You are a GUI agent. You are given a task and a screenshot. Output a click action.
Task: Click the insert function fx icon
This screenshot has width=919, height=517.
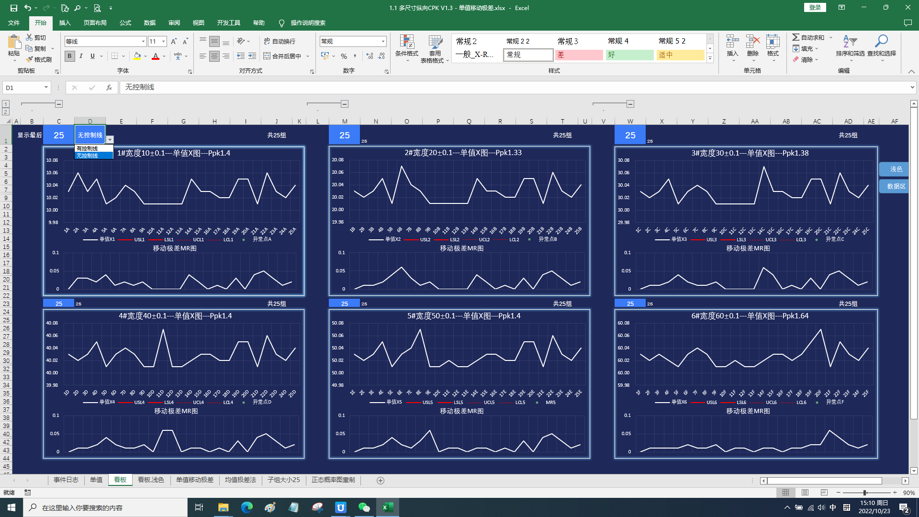click(x=109, y=88)
